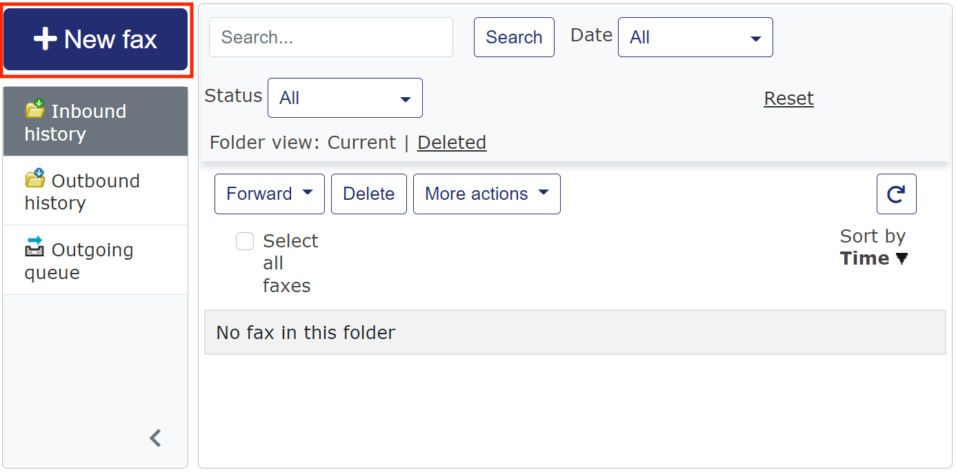Refresh the fax list
The height and width of the screenshot is (472, 956).
pyautogui.click(x=896, y=194)
